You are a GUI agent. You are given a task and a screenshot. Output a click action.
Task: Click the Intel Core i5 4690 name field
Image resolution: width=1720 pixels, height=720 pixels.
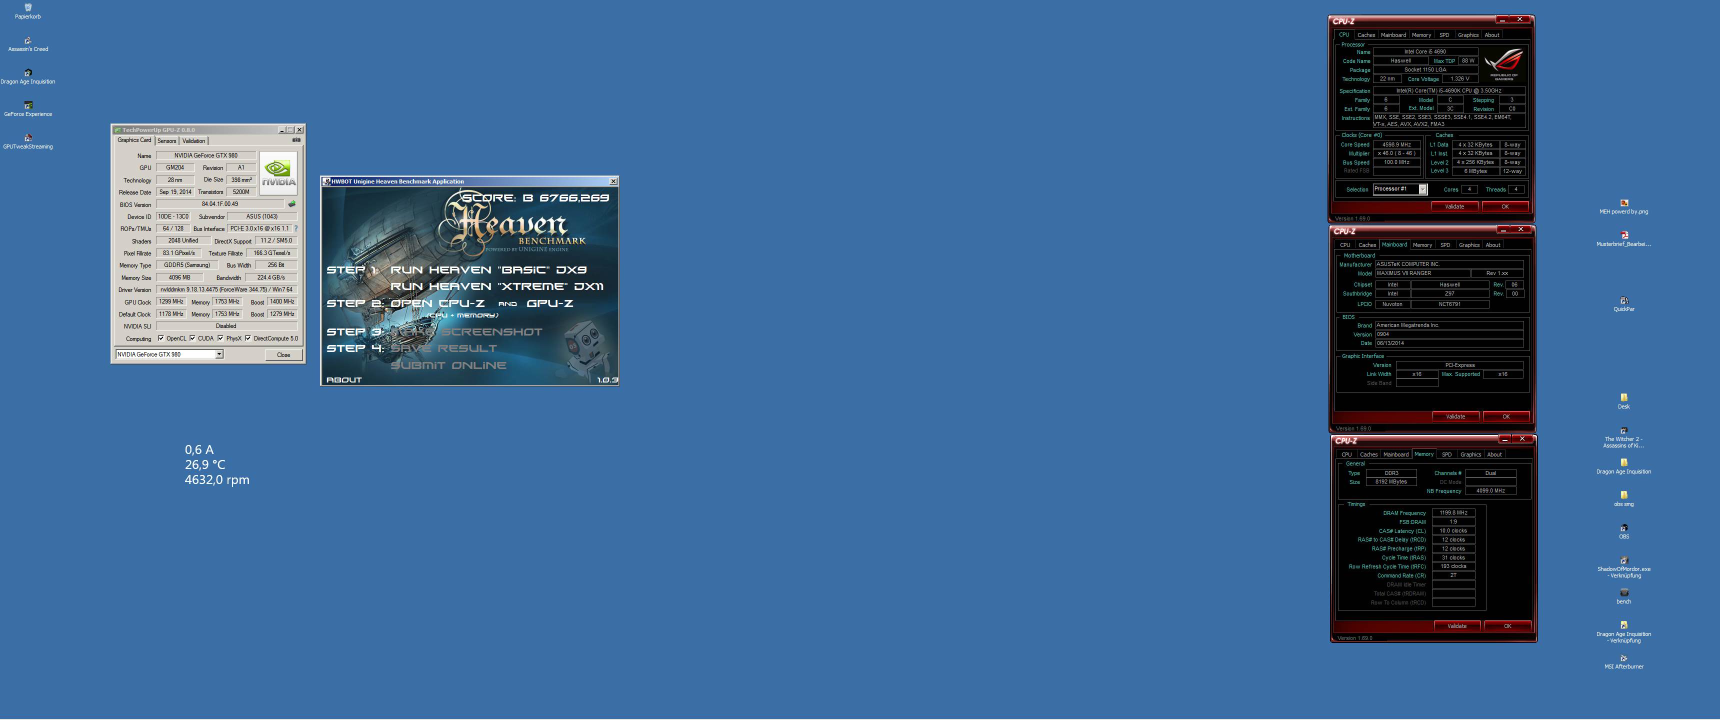pyautogui.click(x=1425, y=51)
